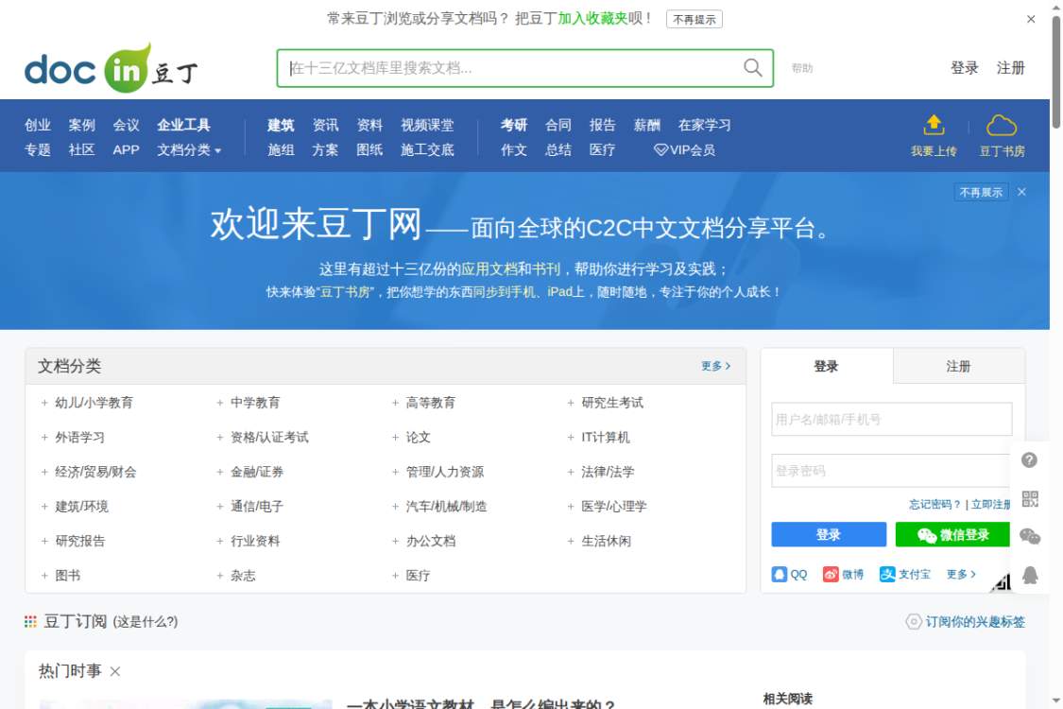The width and height of the screenshot is (1063, 709).
Task: Expand the 外语学习 category plus
Action: [44, 438]
